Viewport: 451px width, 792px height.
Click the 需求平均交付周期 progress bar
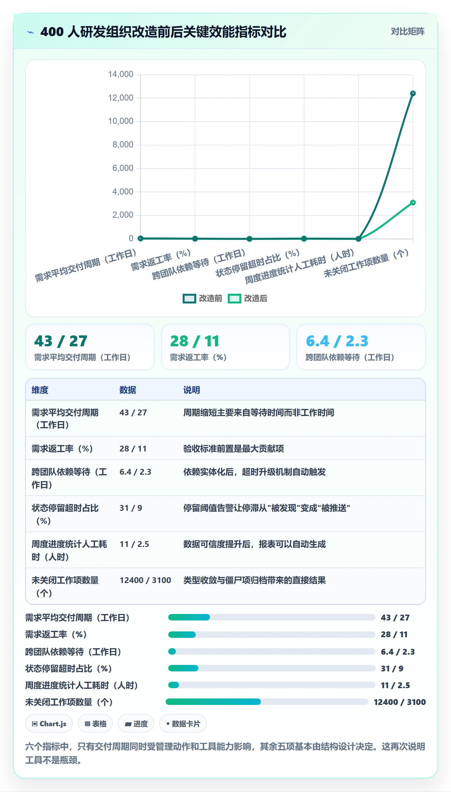272,617
